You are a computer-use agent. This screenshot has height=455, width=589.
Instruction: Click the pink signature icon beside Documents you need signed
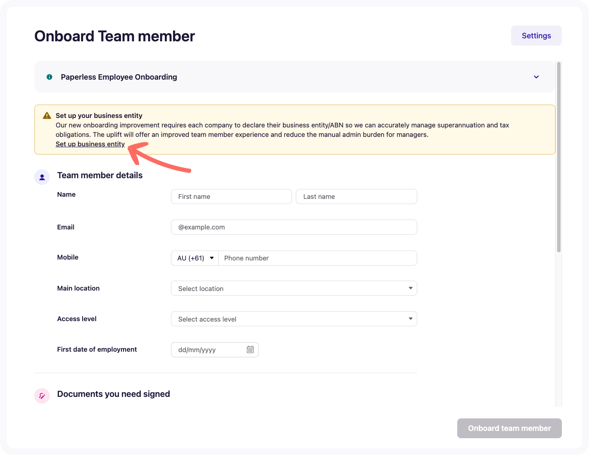pyautogui.click(x=42, y=396)
